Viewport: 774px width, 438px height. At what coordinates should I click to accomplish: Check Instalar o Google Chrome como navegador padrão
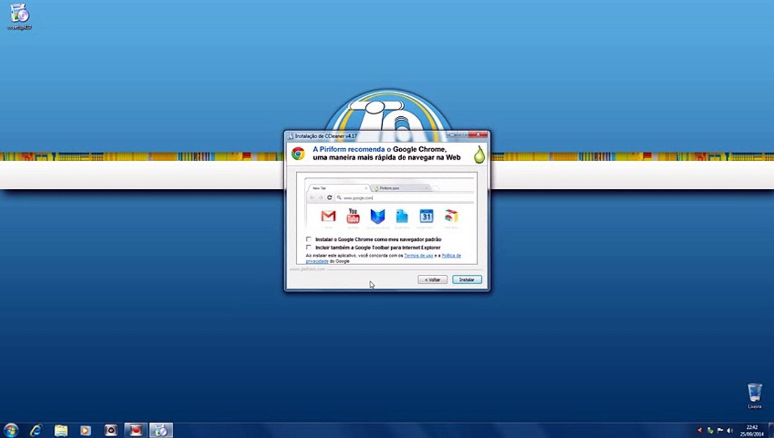pyautogui.click(x=309, y=240)
